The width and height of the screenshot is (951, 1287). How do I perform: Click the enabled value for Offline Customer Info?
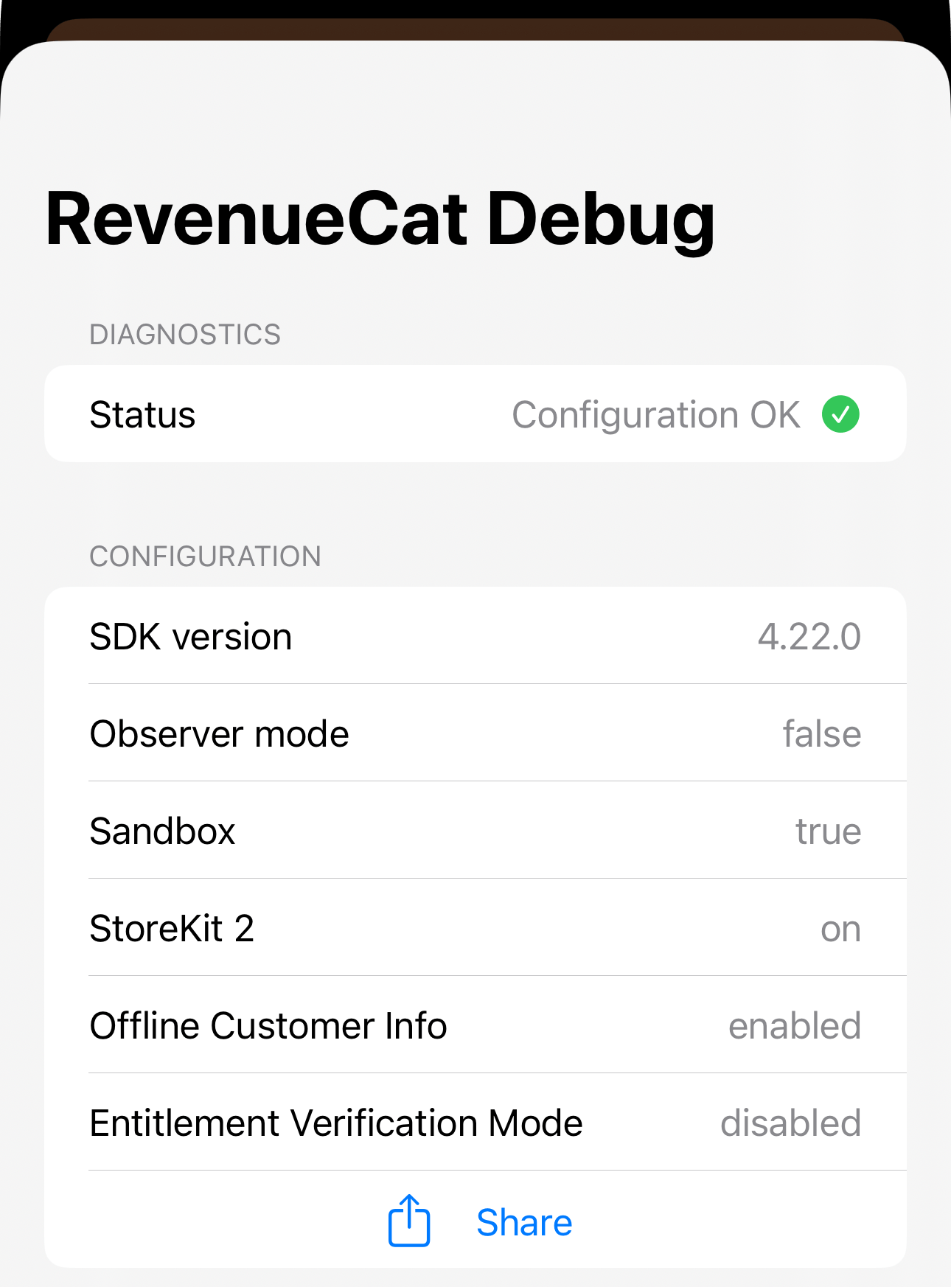click(795, 1025)
